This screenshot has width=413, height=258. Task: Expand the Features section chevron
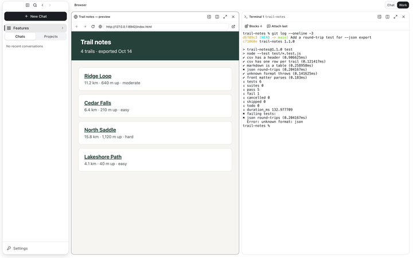pos(63,28)
